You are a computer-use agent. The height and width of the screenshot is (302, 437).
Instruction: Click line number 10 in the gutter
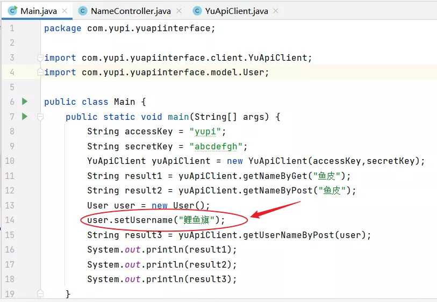pos(10,161)
